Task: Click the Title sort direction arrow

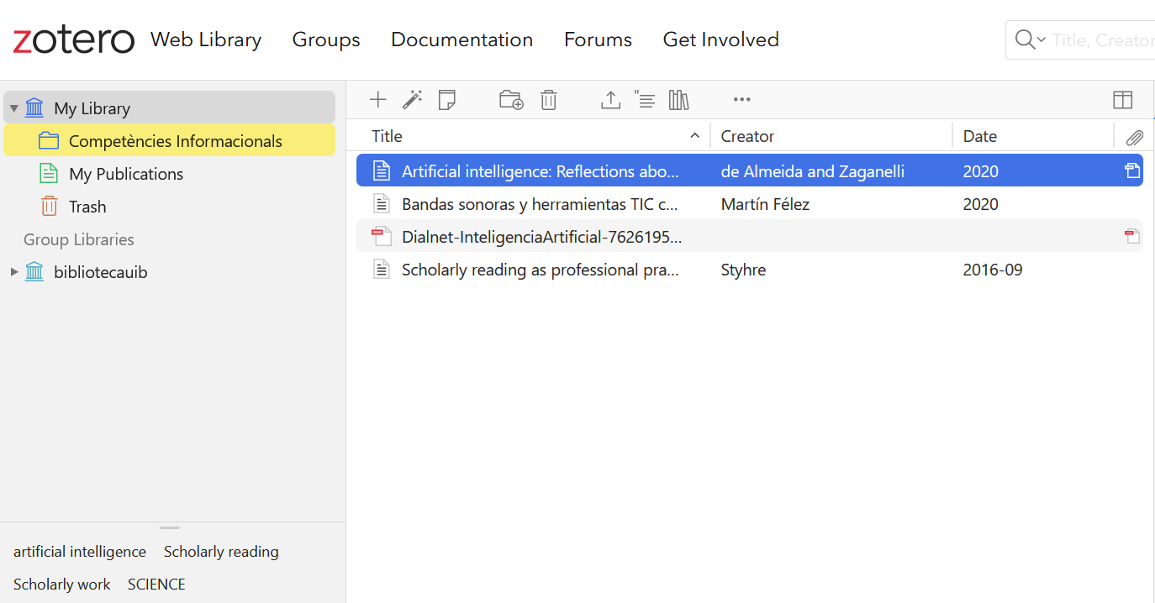Action: [694, 136]
